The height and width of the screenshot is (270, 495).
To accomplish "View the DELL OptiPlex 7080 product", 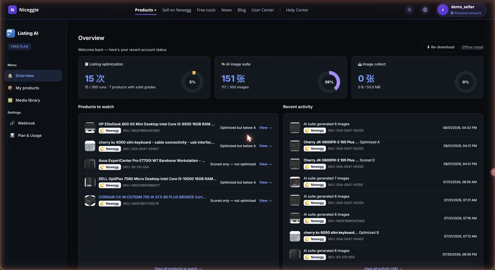I will tap(266, 183).
